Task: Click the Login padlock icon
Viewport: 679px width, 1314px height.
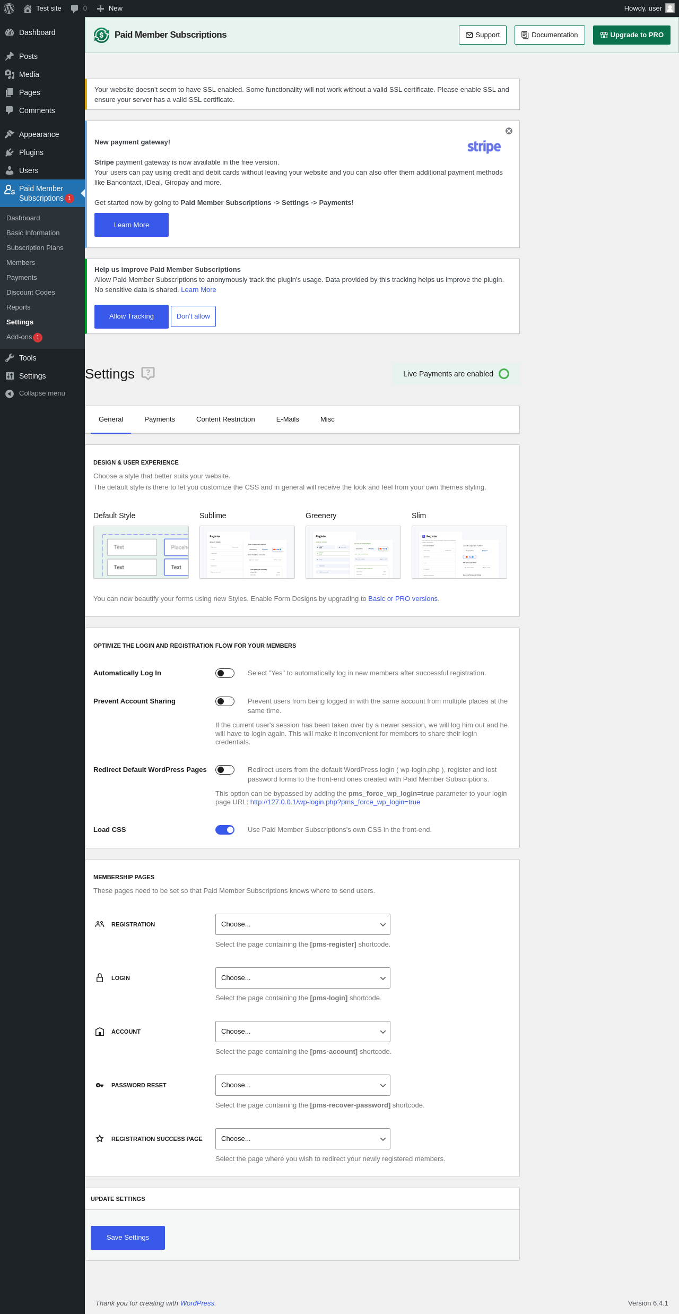Action: [x=100, y=978]
